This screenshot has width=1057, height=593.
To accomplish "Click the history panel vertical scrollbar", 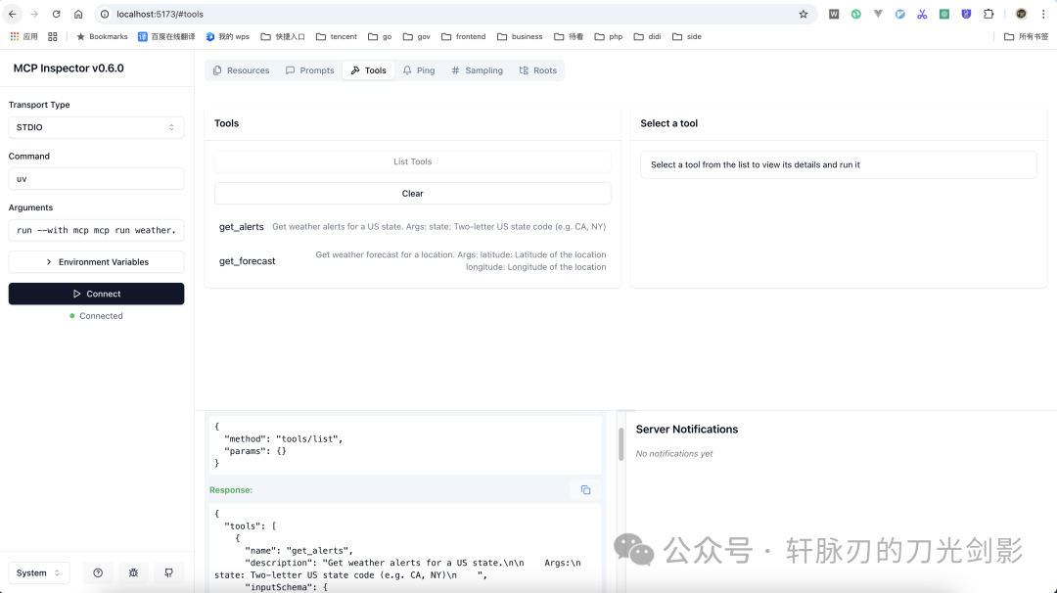I will pyautogui.click(x=620, y=443).
